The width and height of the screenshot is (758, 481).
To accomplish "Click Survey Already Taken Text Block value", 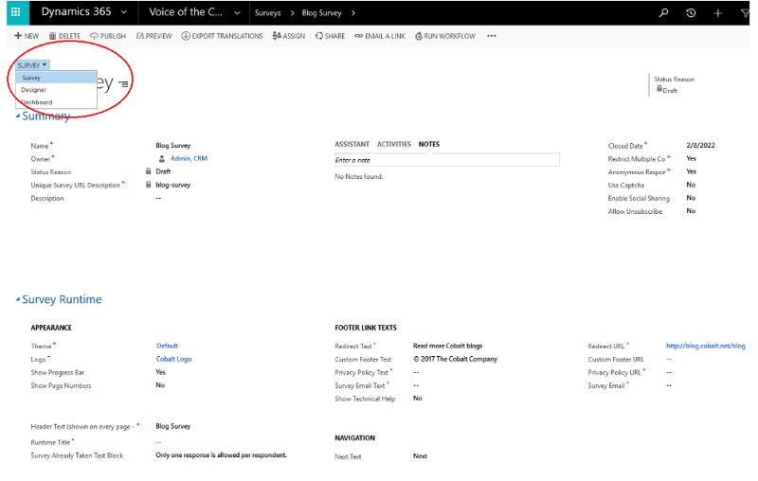I will tap(221, 454).
